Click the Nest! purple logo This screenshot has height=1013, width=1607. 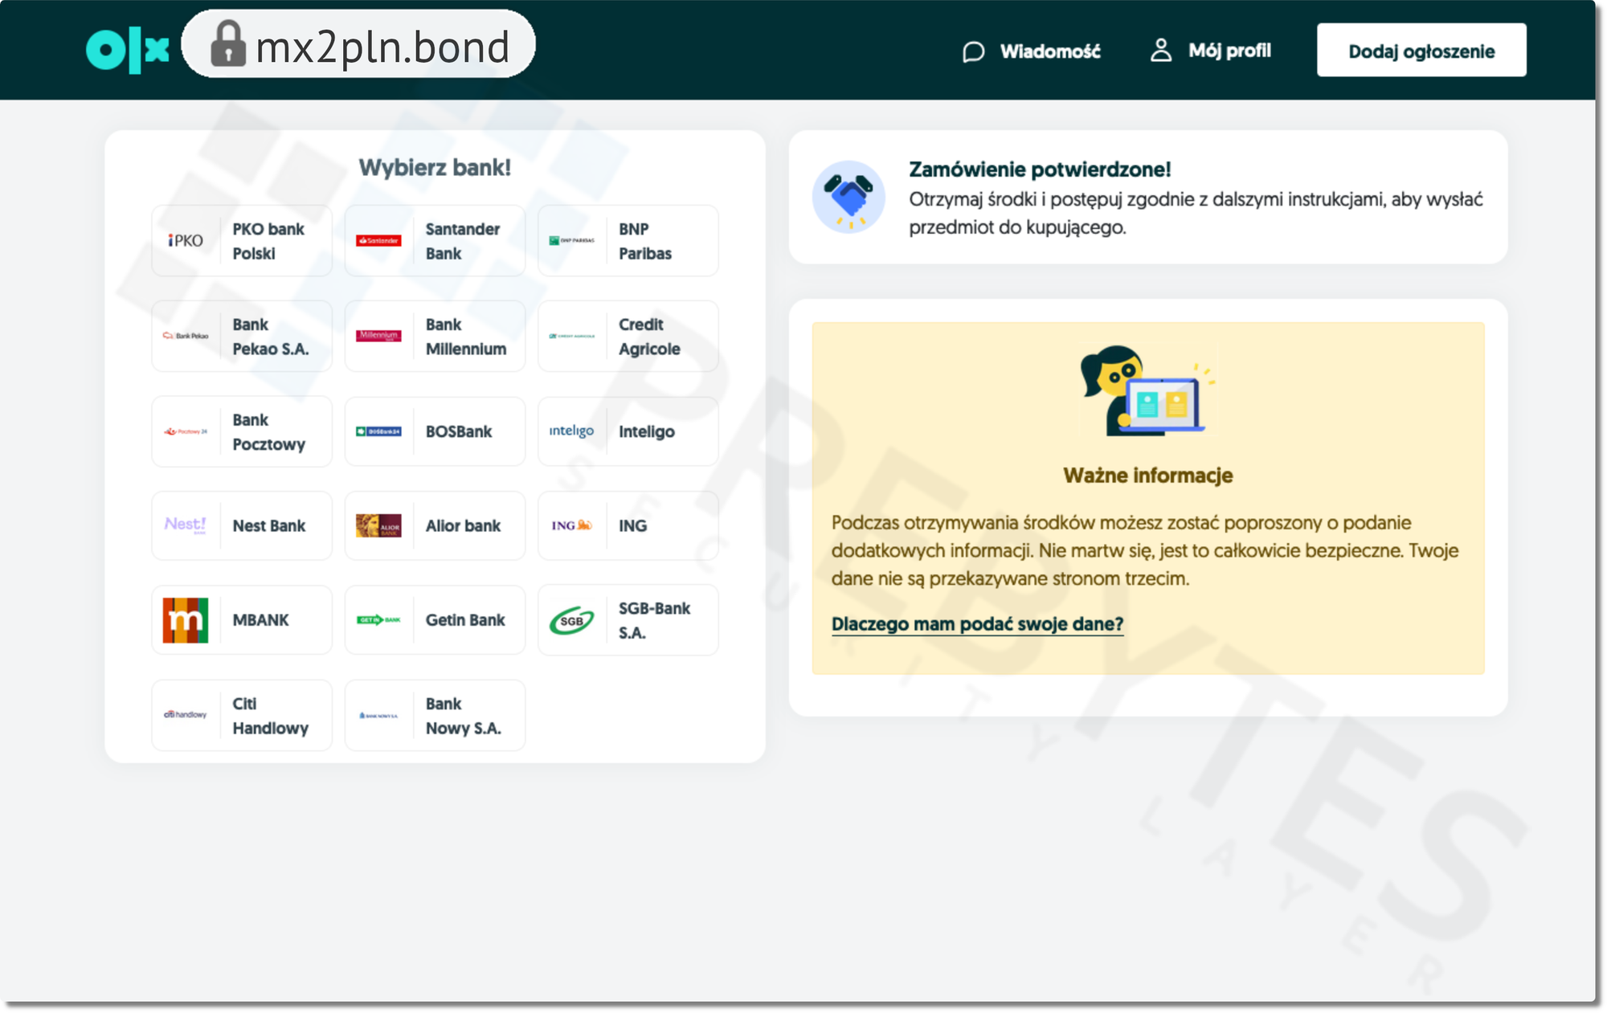click(x=186, y=525)
